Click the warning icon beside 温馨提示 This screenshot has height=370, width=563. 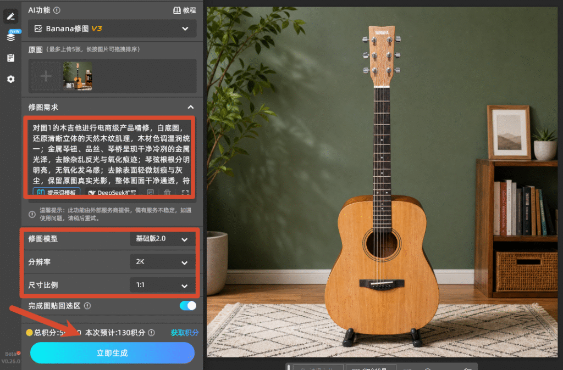click(32, 215)
